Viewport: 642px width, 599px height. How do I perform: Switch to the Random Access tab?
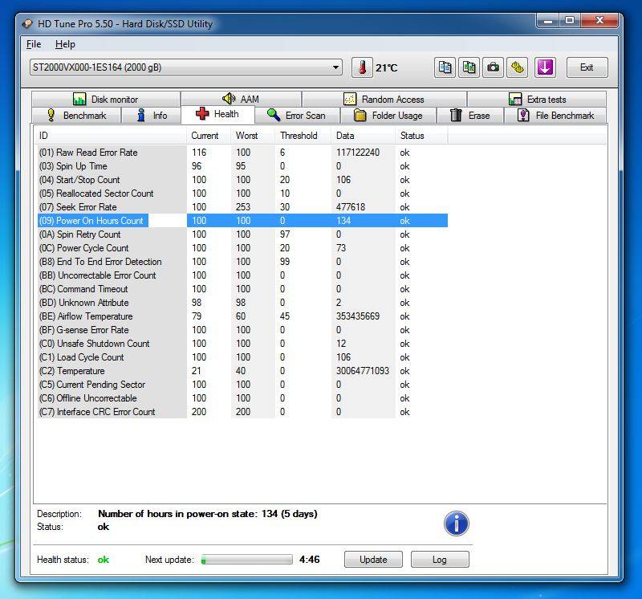384,99
